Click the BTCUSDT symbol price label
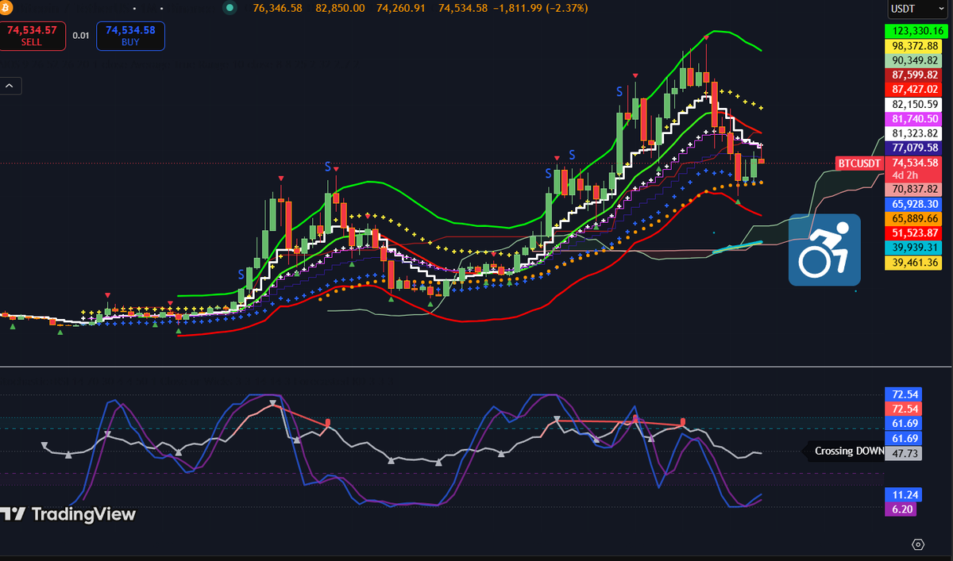This screenshot has width=953, height=561. 859,163
